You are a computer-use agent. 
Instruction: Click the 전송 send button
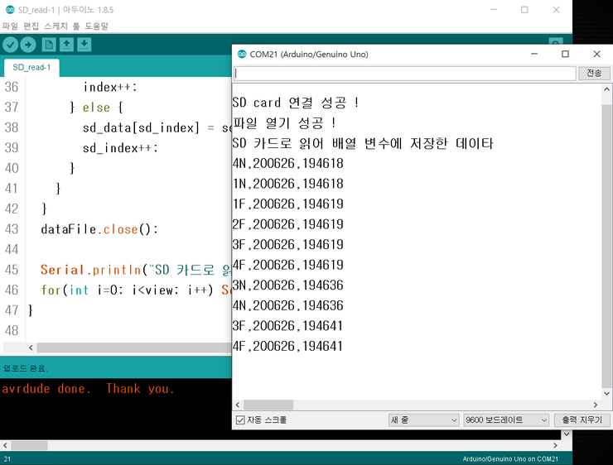[x=594, y=73]
